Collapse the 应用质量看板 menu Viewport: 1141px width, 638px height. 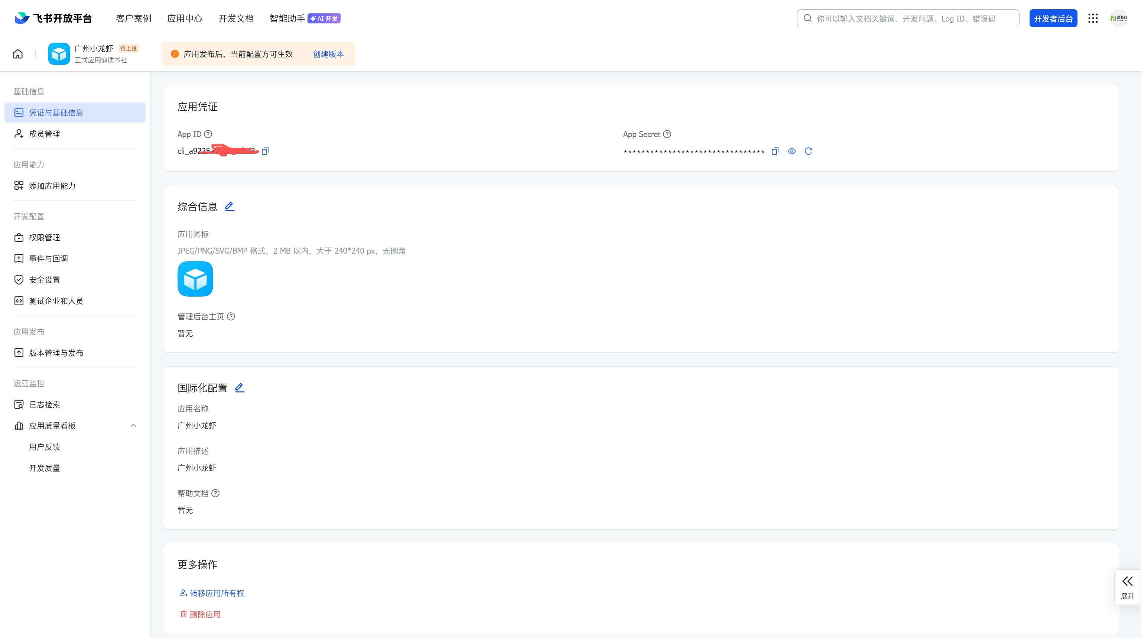[x=133, y=426]
